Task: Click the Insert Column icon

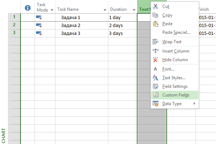Action: 156,51
